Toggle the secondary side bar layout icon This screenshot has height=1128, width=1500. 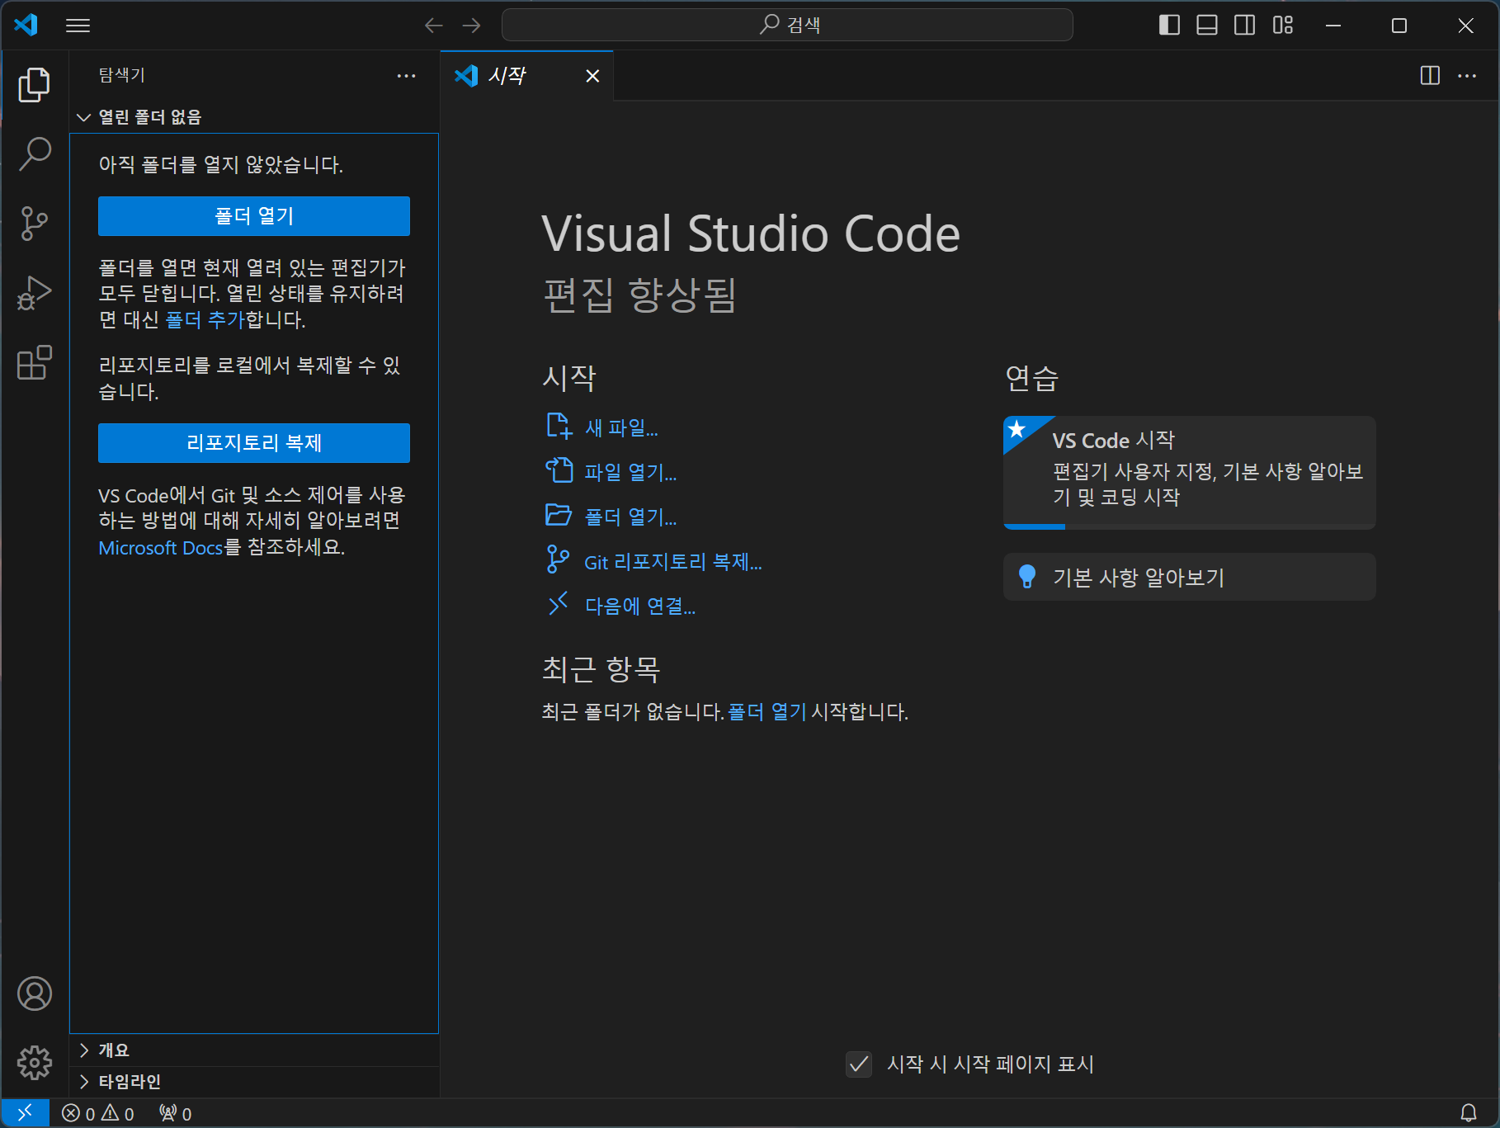pyautogui.click(x=1245, y=26)
